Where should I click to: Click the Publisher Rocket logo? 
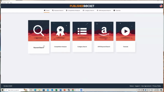point(82,6)
